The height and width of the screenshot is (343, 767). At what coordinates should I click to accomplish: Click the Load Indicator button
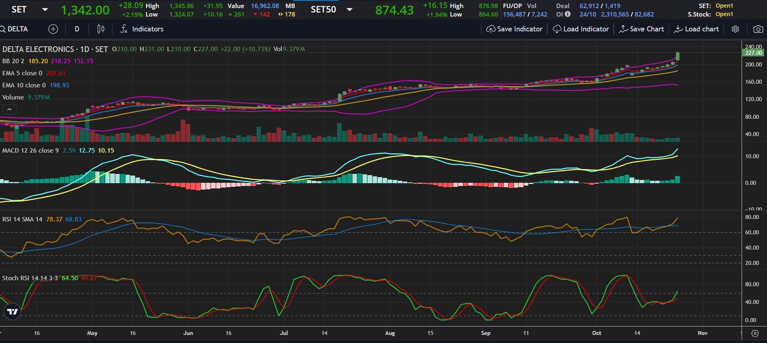coord(581,29)
